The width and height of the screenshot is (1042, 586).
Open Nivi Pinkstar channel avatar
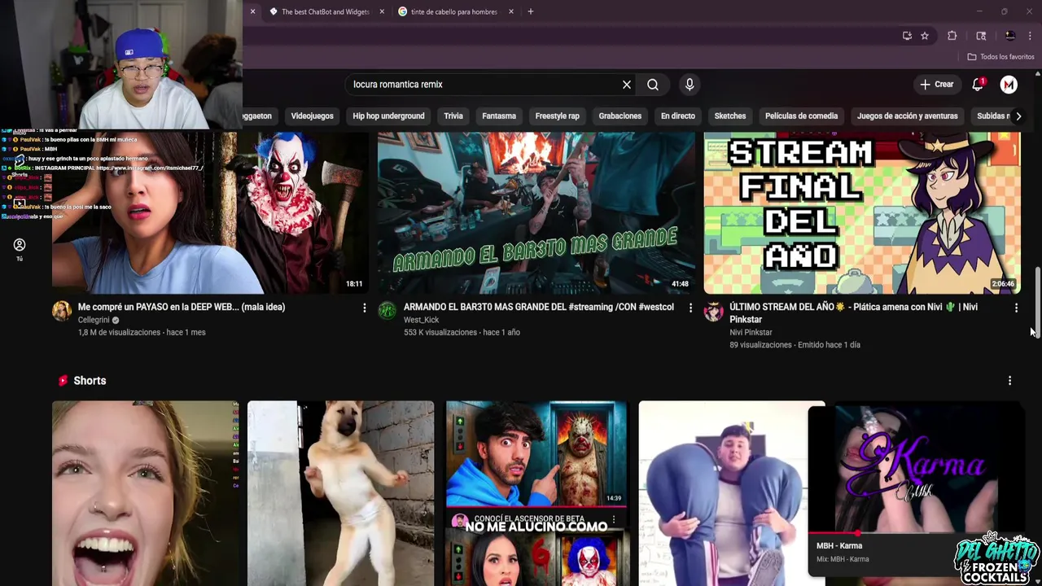(x=714, y=311)
